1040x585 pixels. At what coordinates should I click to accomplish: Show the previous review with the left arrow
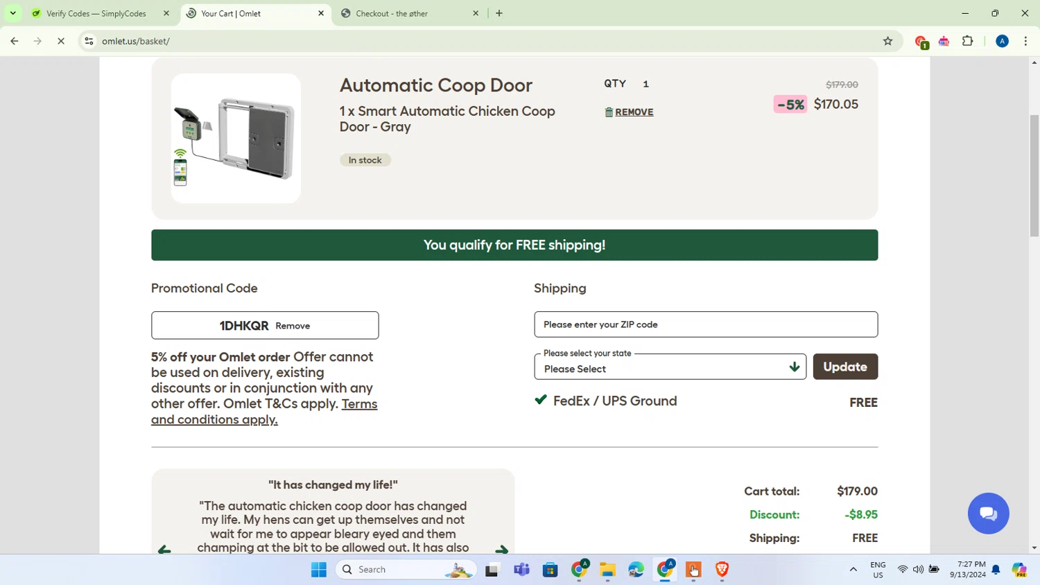pos(164,550)
